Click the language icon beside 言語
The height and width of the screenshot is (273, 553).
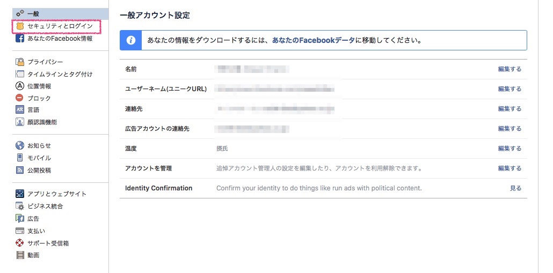click(20, 110)
